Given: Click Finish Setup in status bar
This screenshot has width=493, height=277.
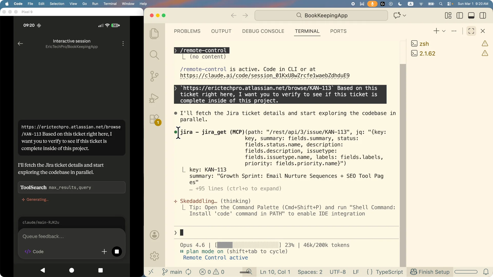Looking at the screenshot, I should (430, 272).
